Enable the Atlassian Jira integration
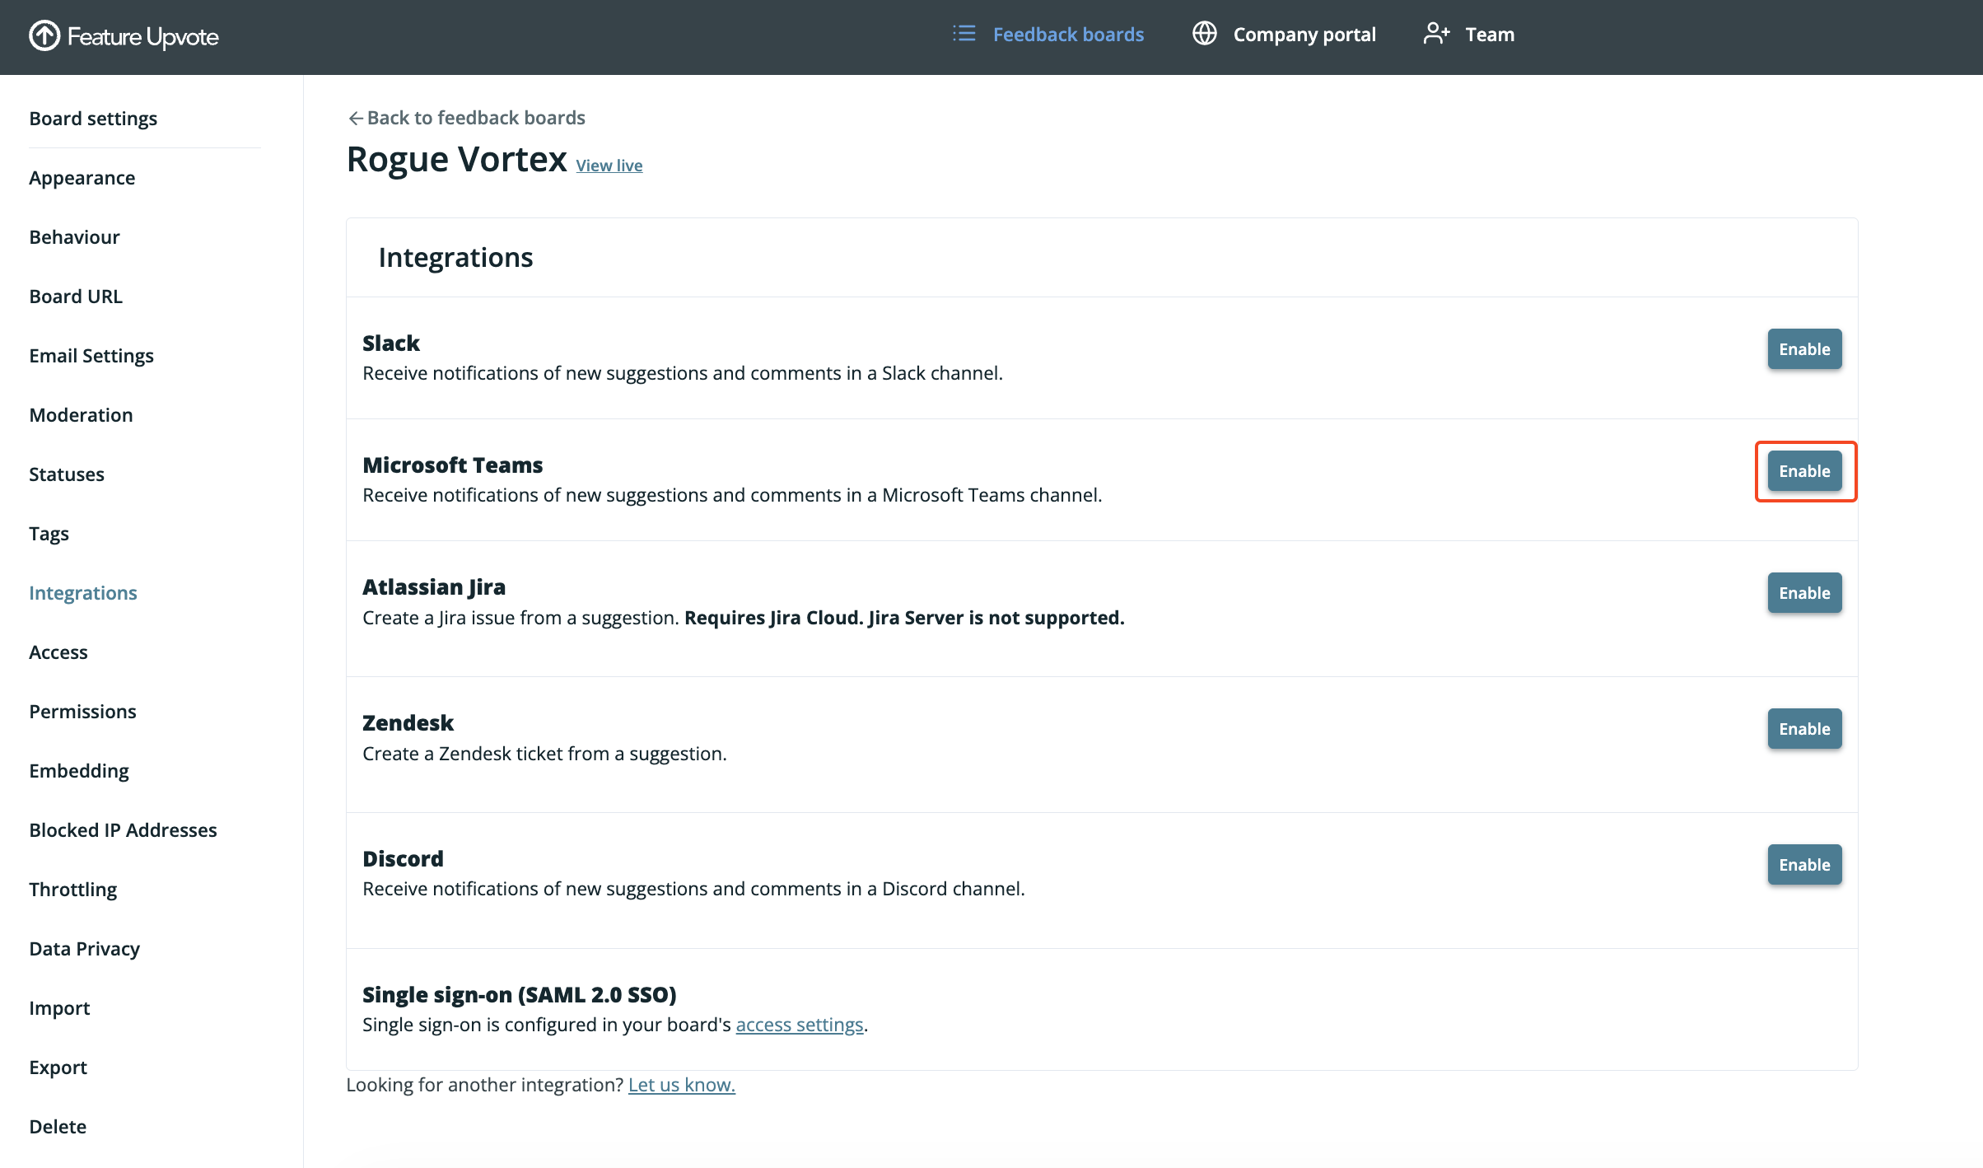Image resolution: width=1983 pixels, height=1168 pixels. pyautogui.click(x=1803, y=593)
